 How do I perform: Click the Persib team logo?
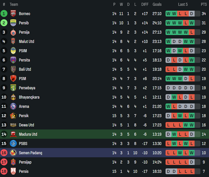click(13, 23)
